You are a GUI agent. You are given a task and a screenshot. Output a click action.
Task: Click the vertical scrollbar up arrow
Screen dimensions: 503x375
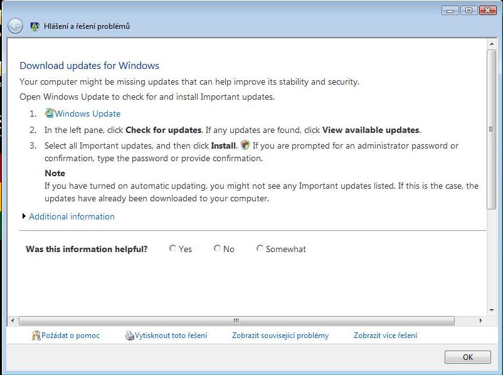tap(492, 44)
